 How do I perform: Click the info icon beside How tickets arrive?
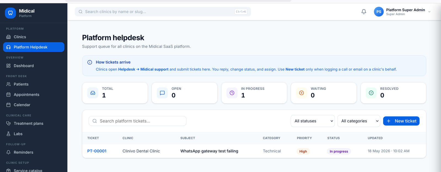click(90, 62)
